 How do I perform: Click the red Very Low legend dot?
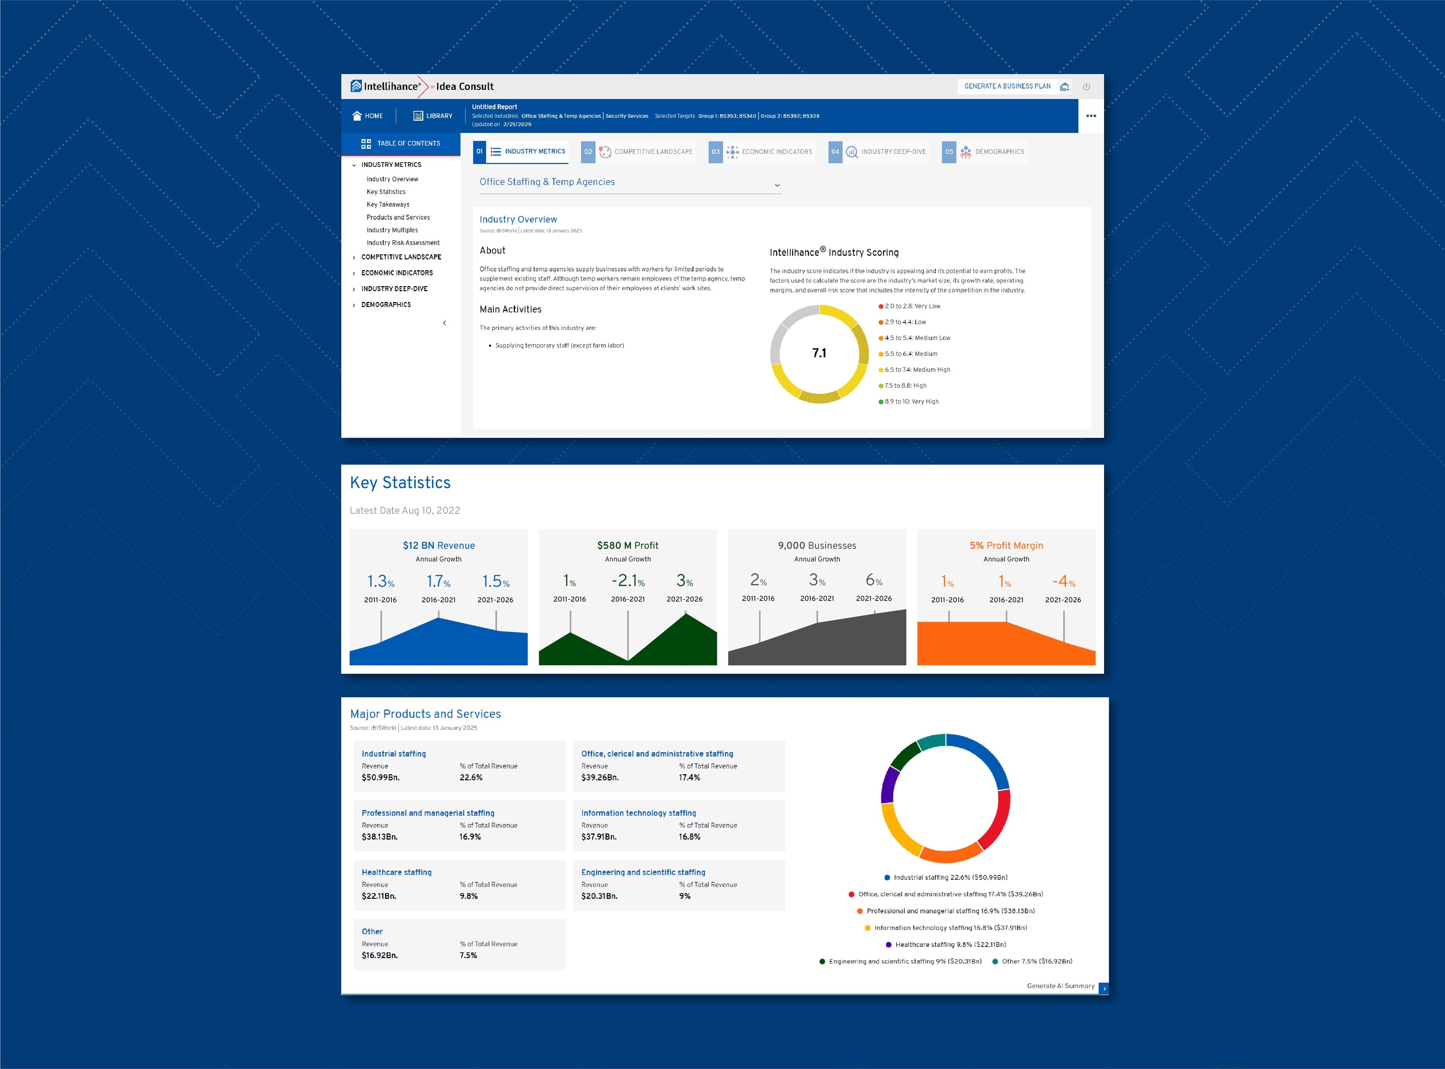pos(880,307)
